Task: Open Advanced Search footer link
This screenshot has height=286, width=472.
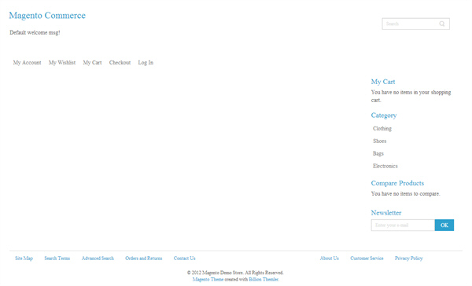Action: coord(98,258)
